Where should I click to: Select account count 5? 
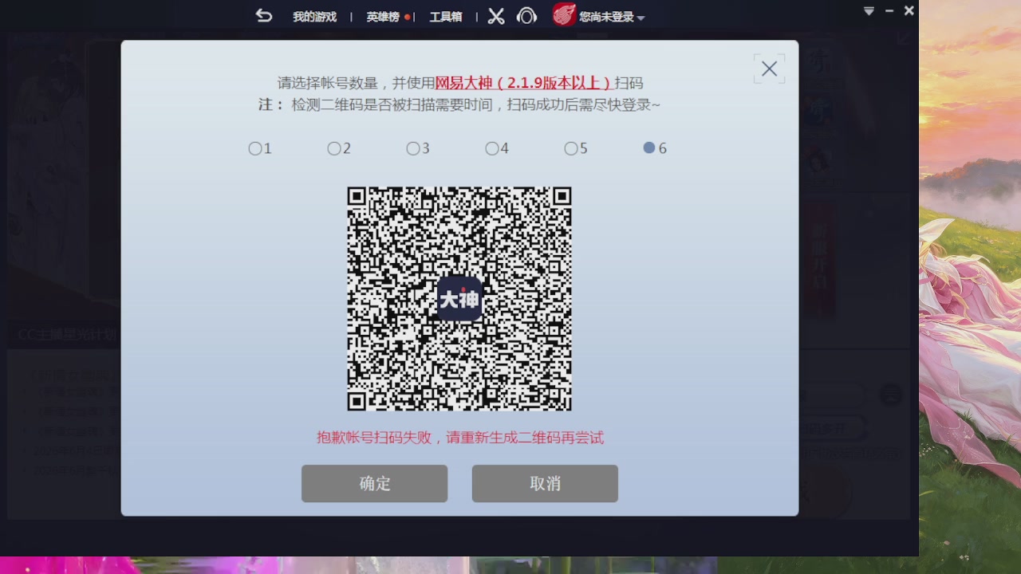[576, 148]
